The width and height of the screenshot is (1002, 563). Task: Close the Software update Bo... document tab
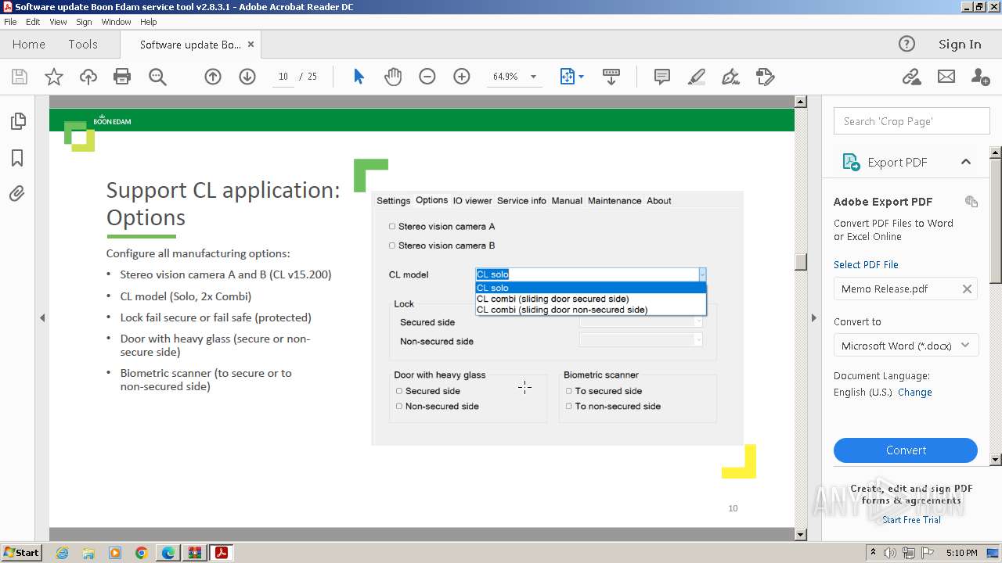(250, 44)
